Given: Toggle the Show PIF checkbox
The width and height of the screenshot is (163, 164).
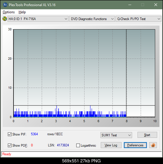Looking at the screenshot, I should tap(9, 134).
